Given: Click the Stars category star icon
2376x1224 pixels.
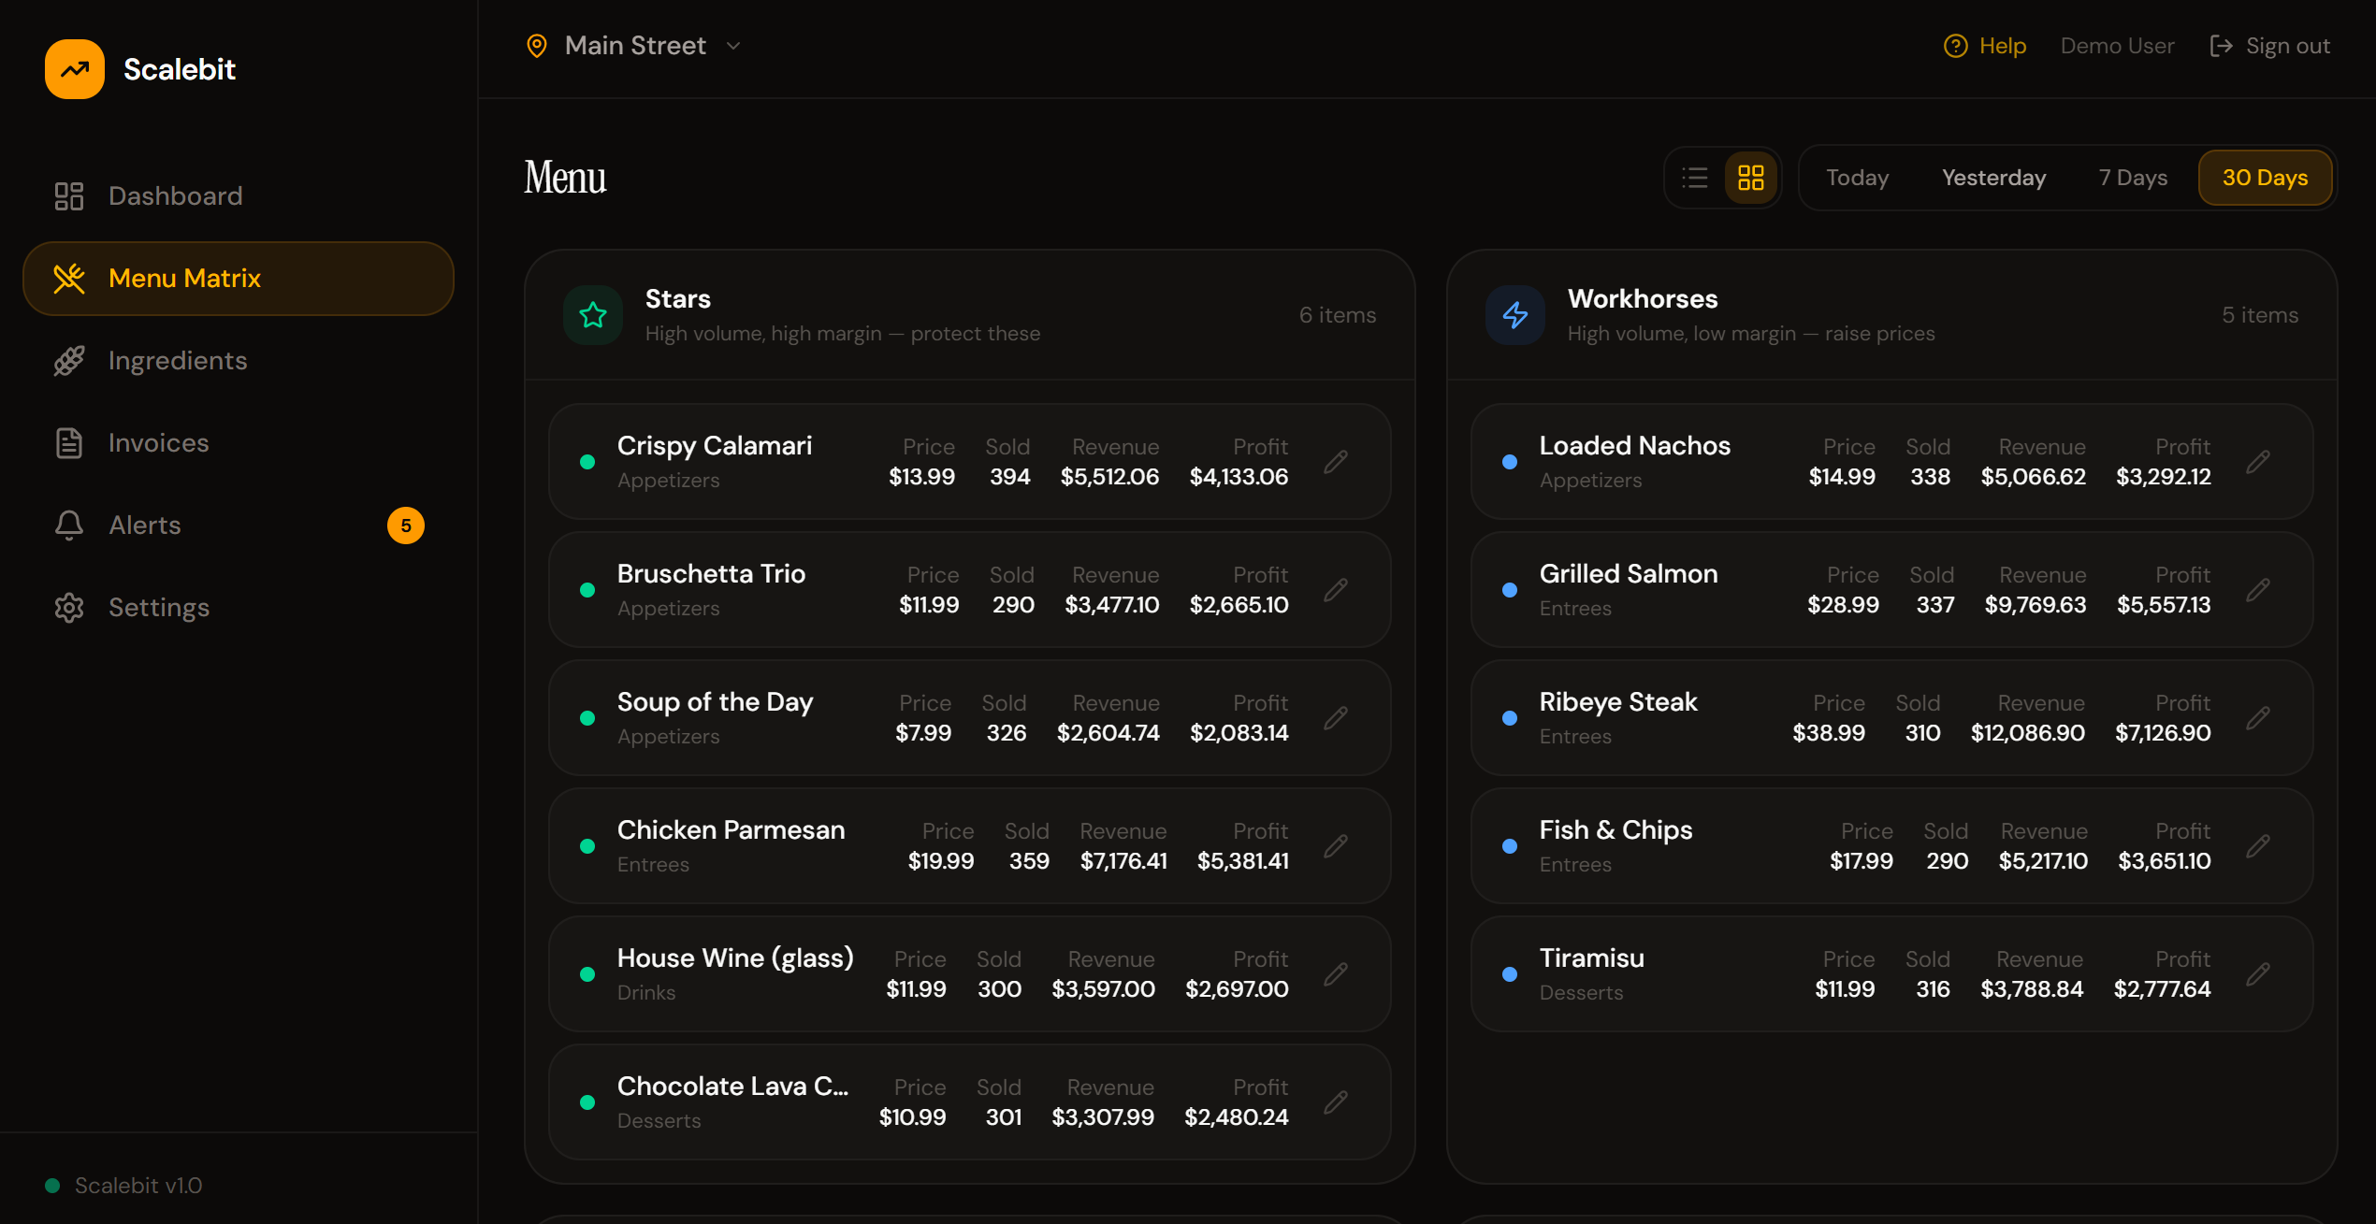Looking at the screenshot, I should (x=593, y=315).
